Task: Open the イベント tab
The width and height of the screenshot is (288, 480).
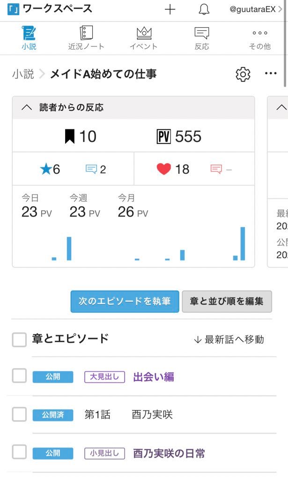Action: [x=144, y=38]
